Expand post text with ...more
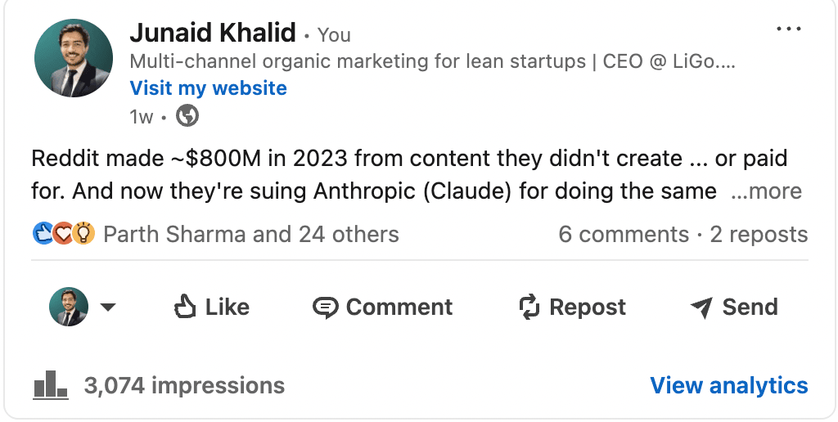The width and height of the screenshot is (838, 422). click(x=766, y=191)
